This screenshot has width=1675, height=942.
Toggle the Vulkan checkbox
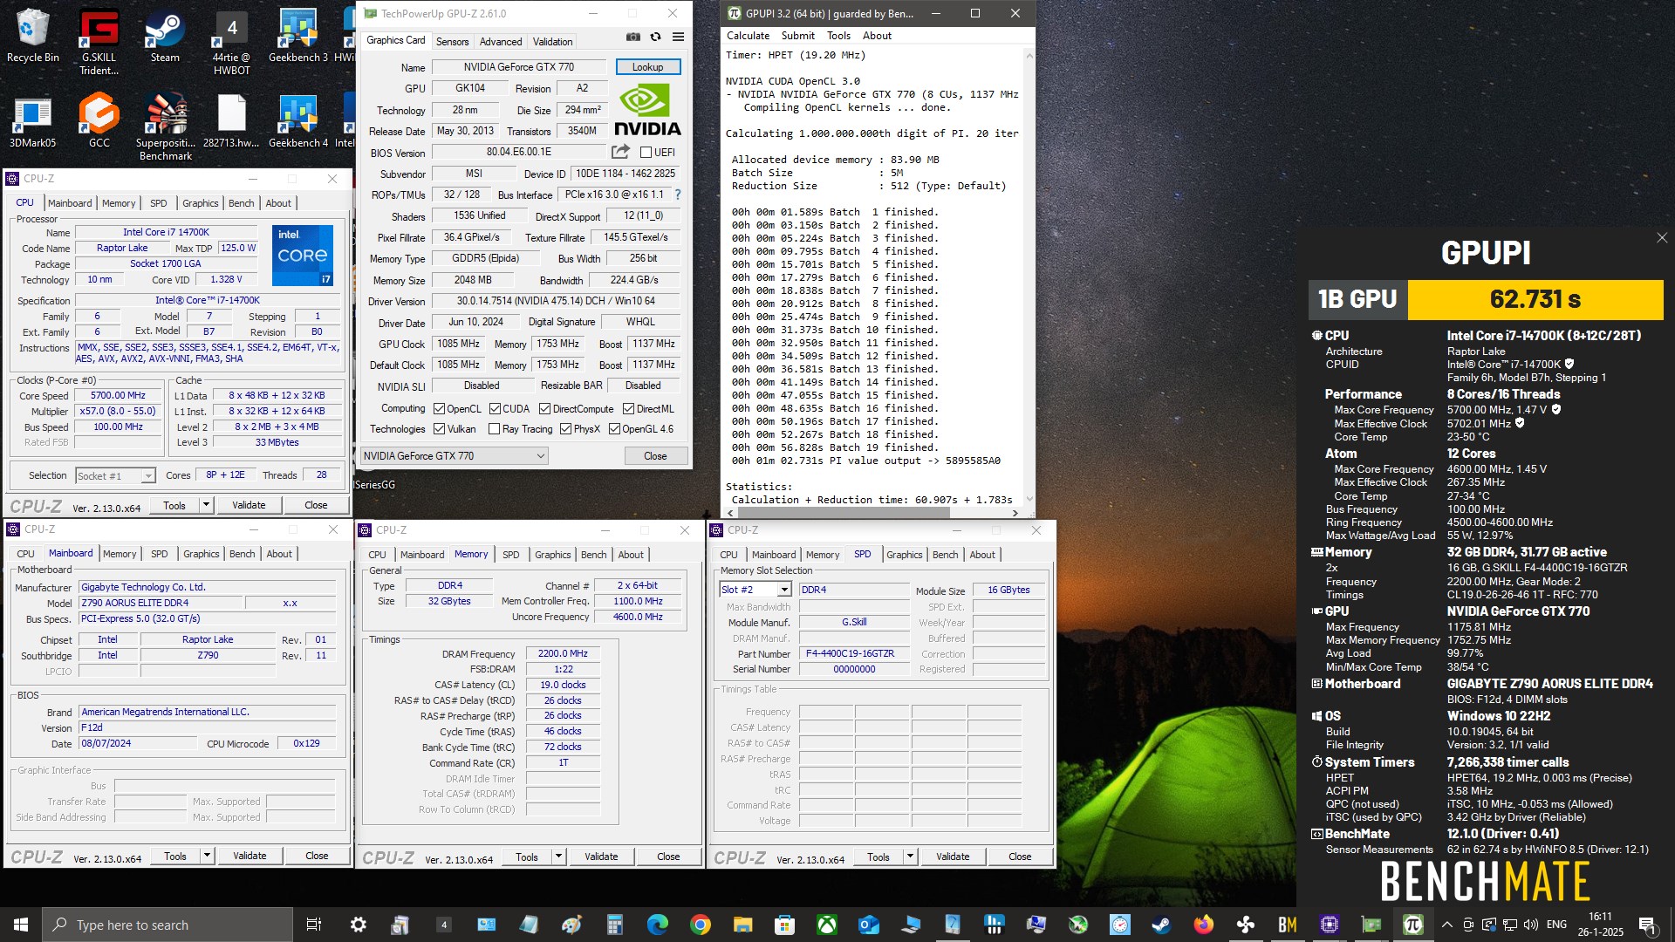[x=439, y=428]
